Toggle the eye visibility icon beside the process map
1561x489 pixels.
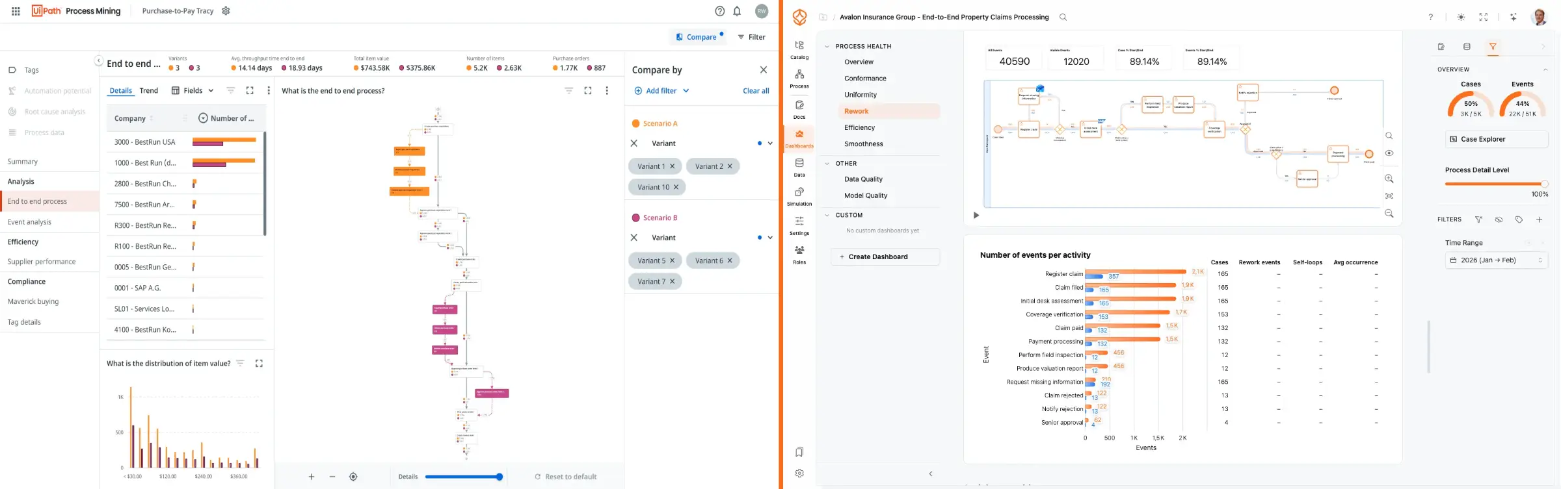[x=1389, y=153]
